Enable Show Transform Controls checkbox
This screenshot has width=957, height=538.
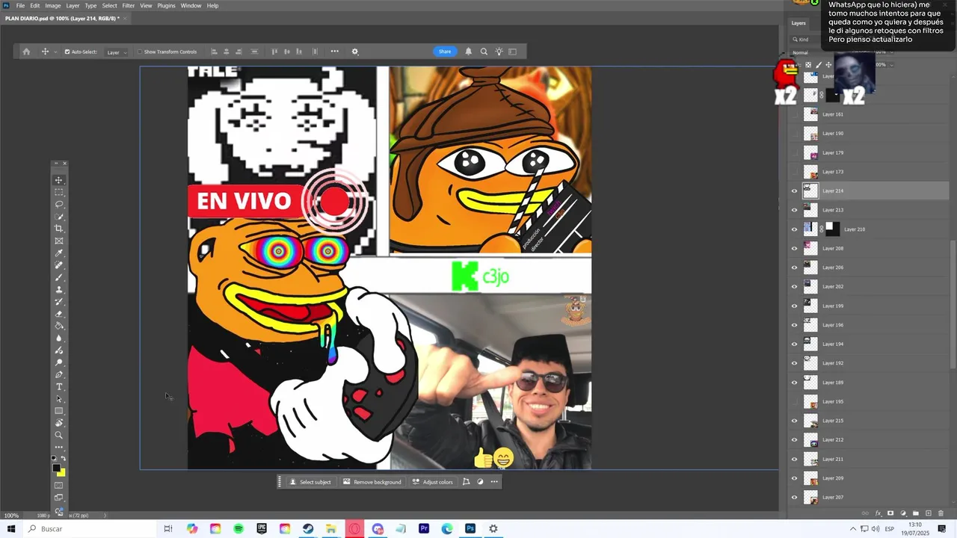[140, 52]
